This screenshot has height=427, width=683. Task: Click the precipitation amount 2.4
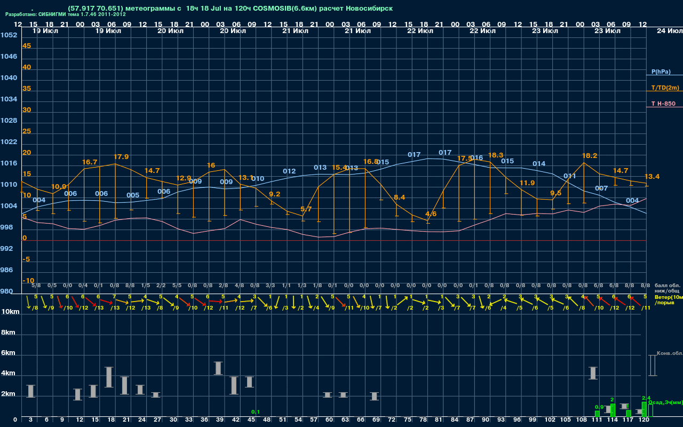(646, 398)
